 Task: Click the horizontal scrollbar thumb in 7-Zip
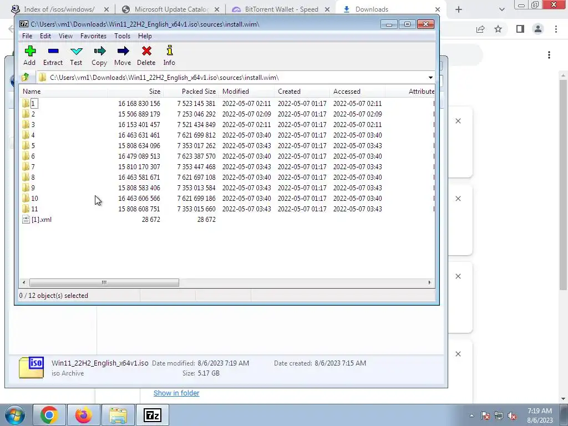(104, 282)
